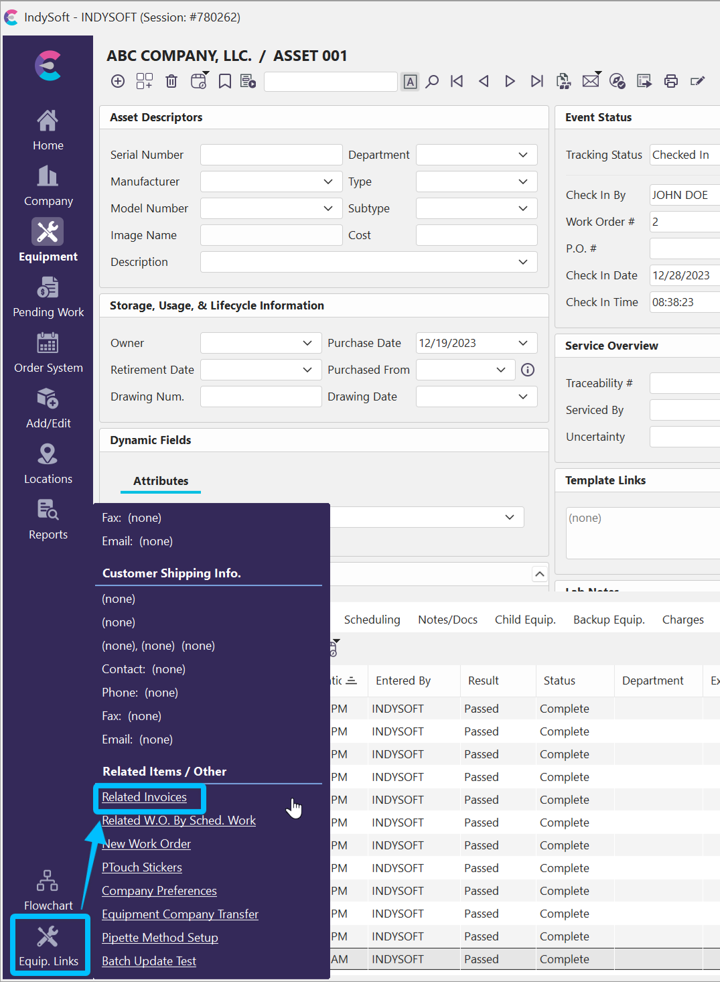This screenshot has height=982, width=720.
Task: Click the add new record plus icon
Action: pyautogui.click(x=118, y=81)
